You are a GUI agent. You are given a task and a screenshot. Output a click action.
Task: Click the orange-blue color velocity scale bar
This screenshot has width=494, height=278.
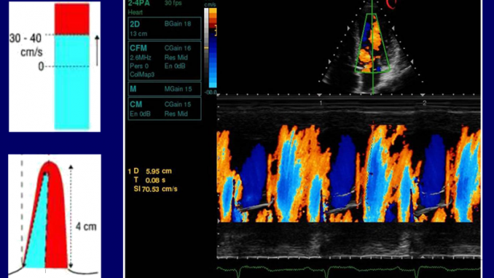[213, 48]
